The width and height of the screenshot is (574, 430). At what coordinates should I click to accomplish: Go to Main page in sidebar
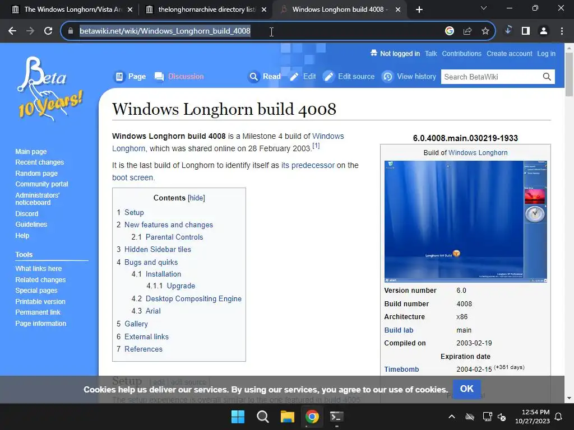pos(31,151)
